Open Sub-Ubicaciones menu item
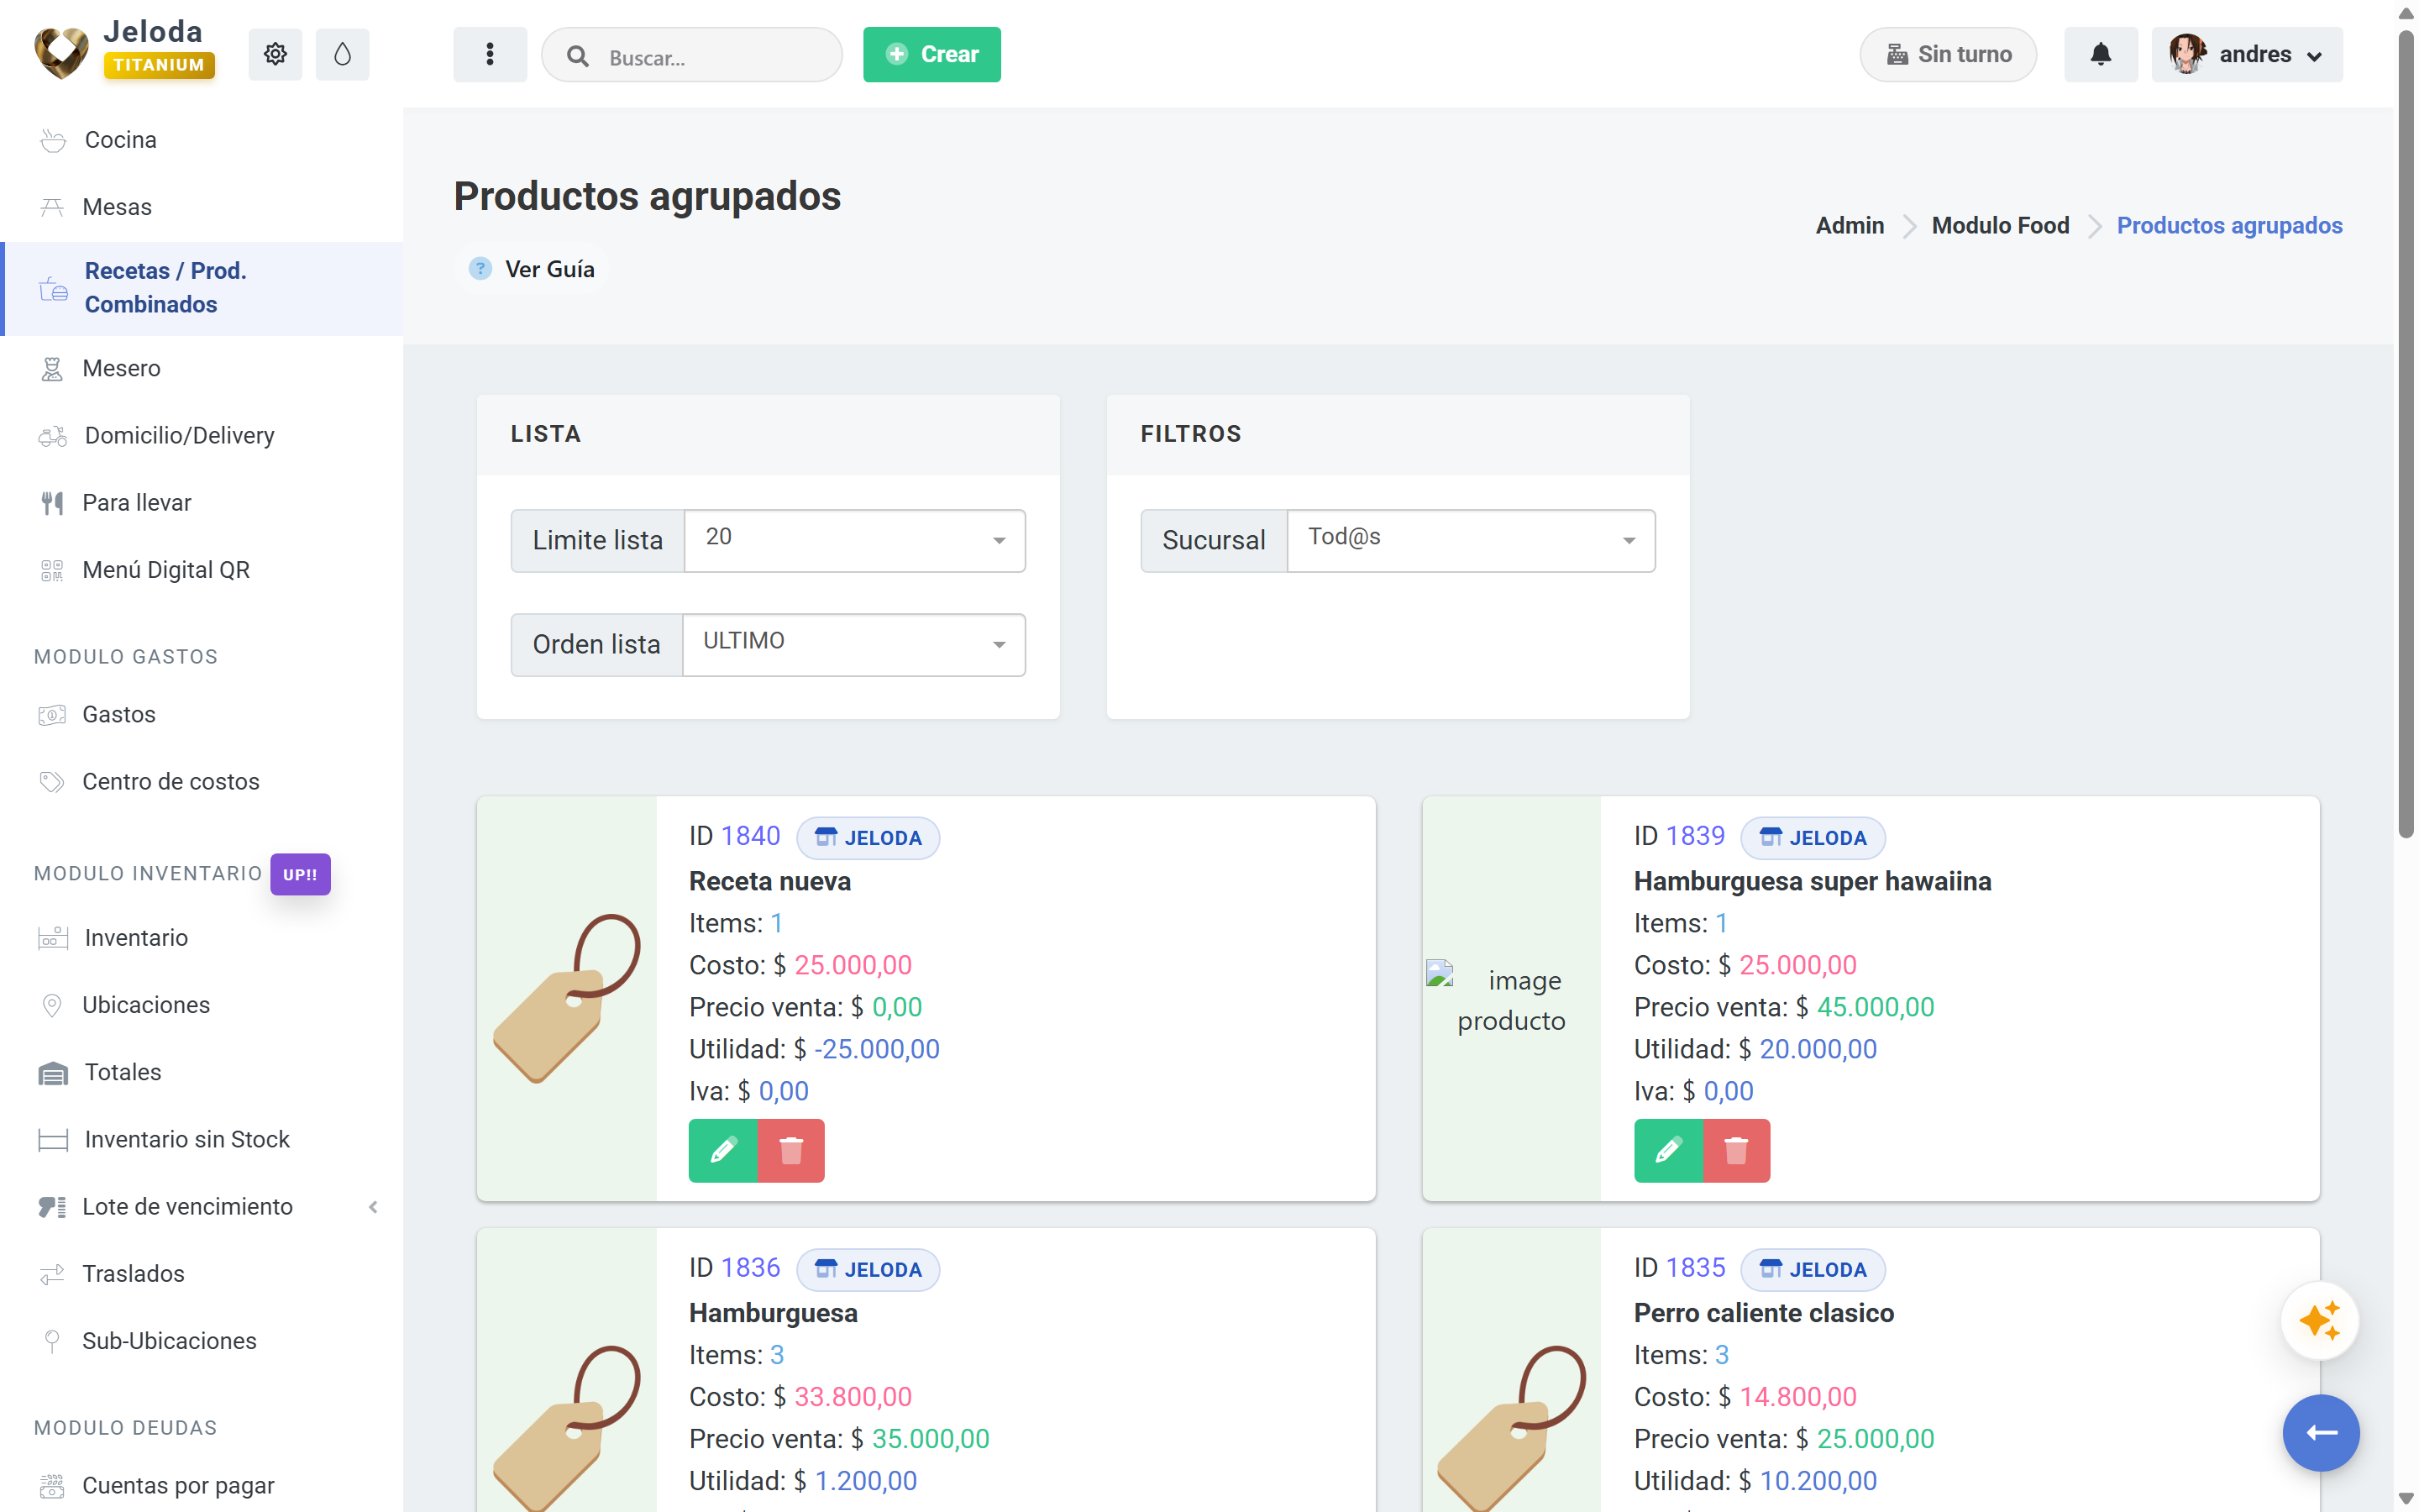 coord(169,1340)
